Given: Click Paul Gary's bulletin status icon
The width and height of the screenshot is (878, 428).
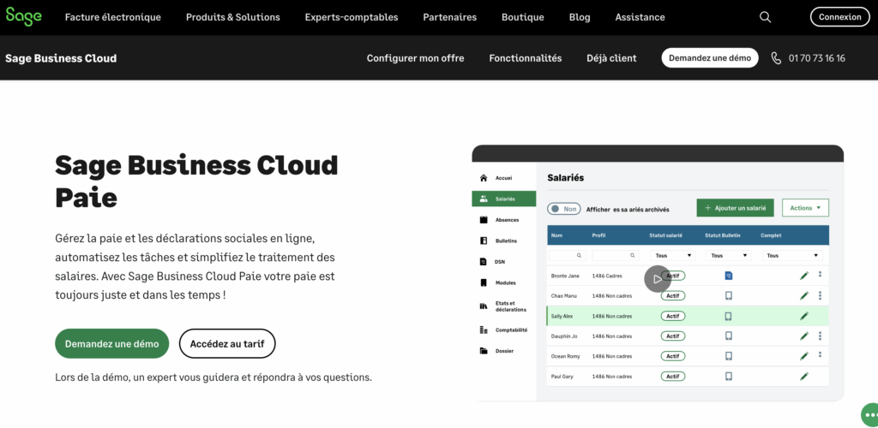Looking at the screenshot, I should (x=729, y=376).
